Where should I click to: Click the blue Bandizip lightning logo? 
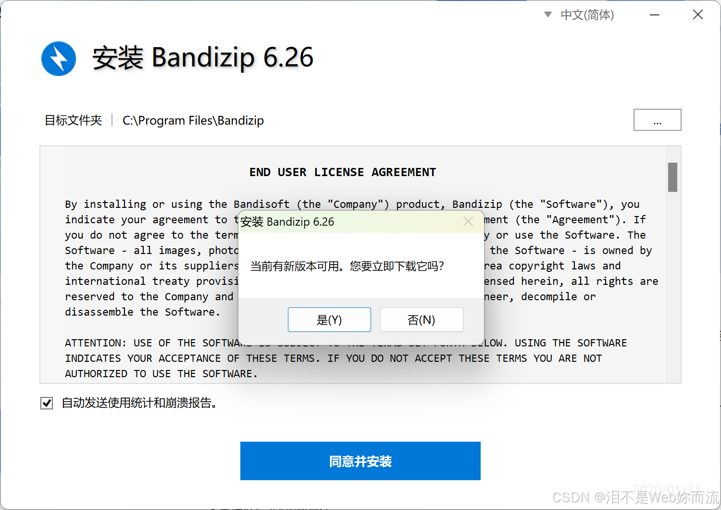tap(59, 59)
